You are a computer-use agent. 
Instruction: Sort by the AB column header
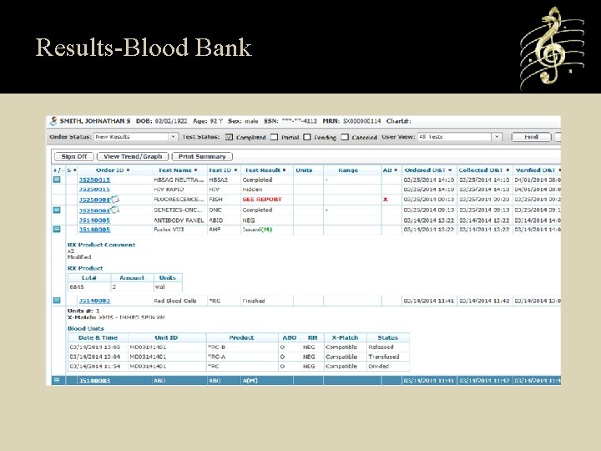click(x=390, y=170)
